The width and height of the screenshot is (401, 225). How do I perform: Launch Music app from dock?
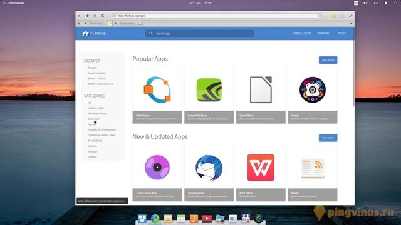(x=194, y=219)
